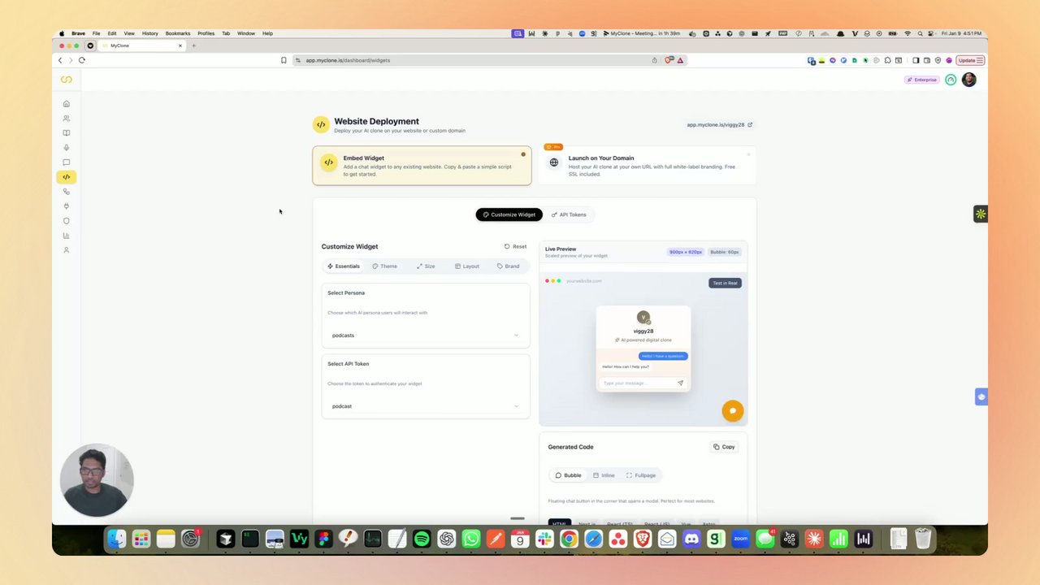
Task: Open the single-person profile sidebar icon
Action: [67, 250]
